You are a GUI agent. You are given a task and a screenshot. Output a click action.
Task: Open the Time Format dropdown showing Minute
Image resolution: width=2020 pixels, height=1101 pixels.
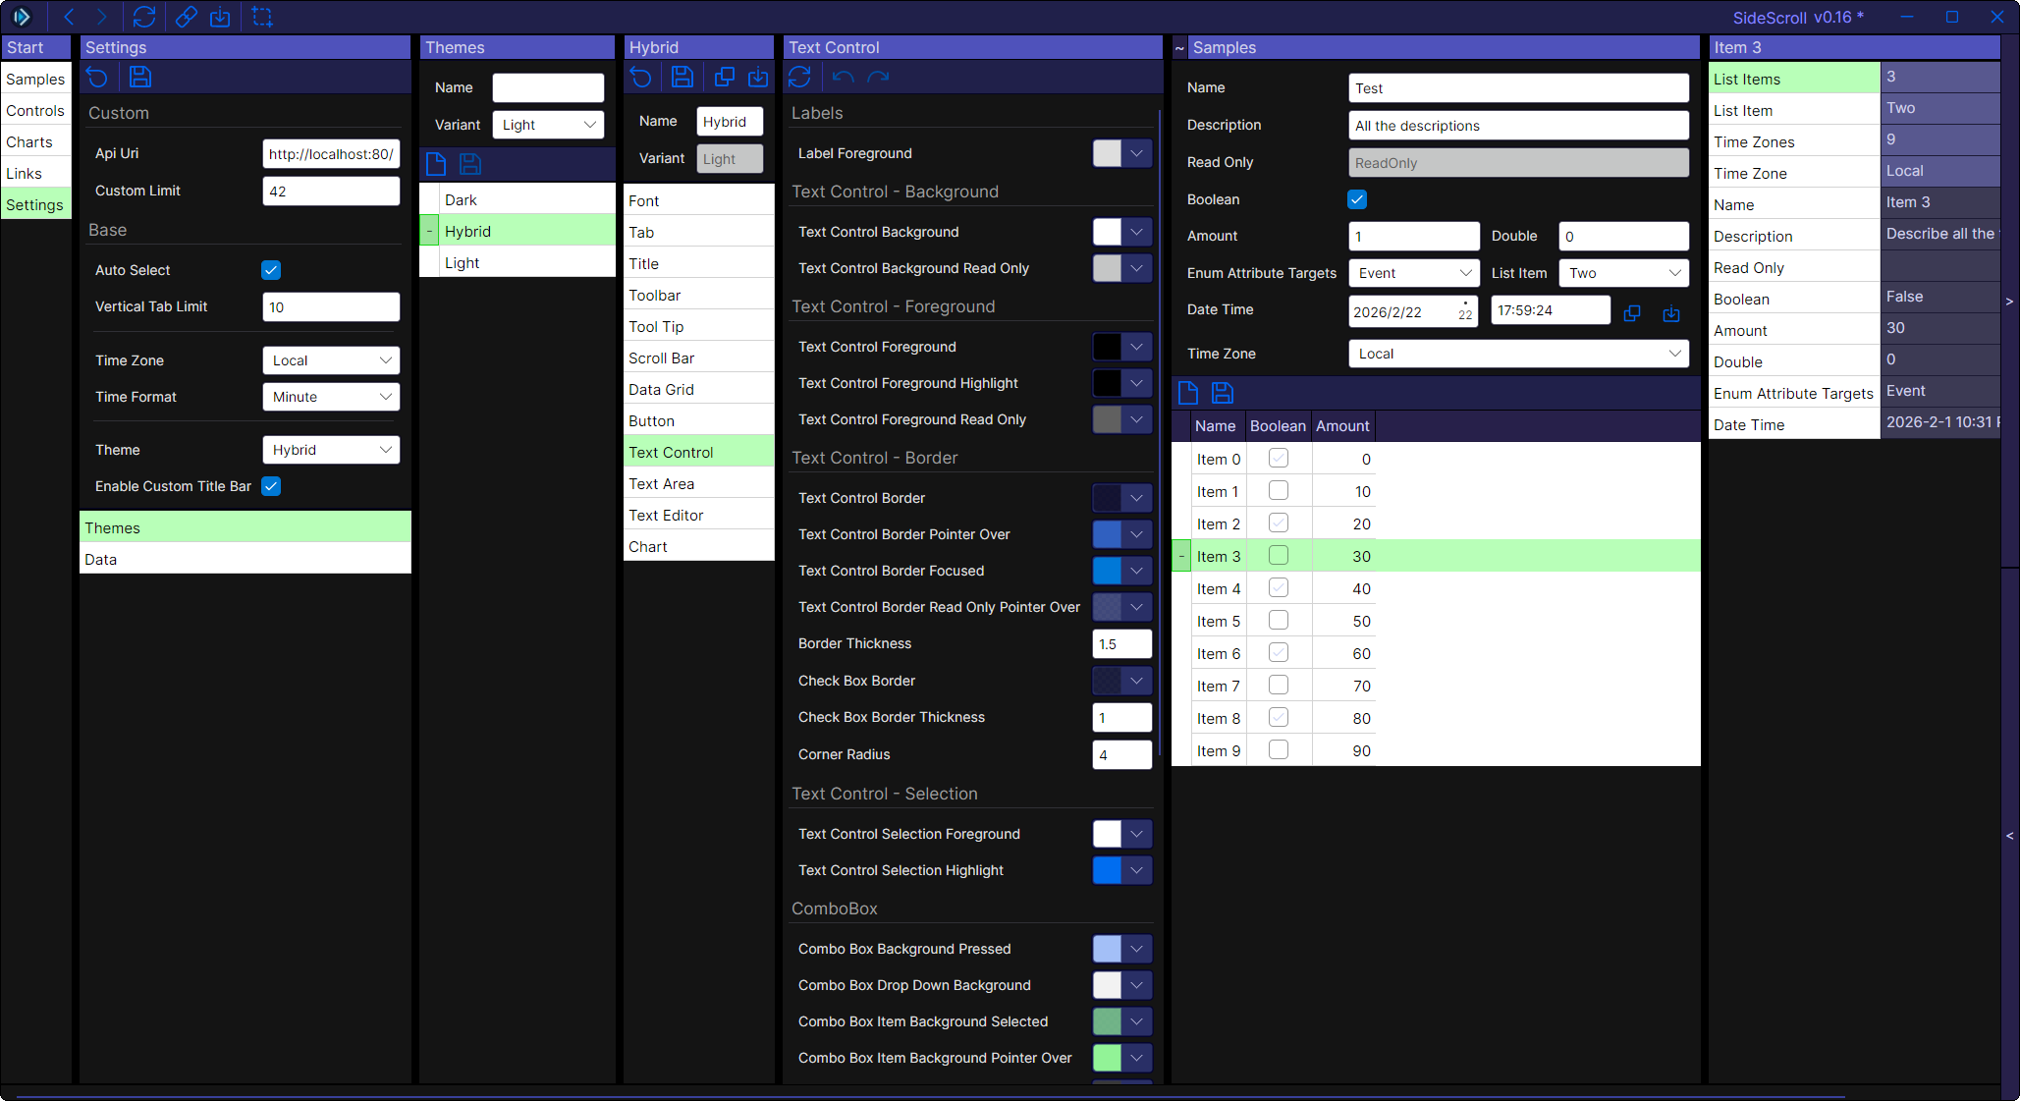coord(331,397)
